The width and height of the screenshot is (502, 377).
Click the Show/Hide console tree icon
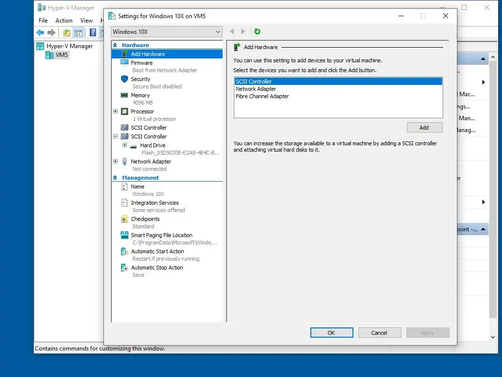pos(78,32)
